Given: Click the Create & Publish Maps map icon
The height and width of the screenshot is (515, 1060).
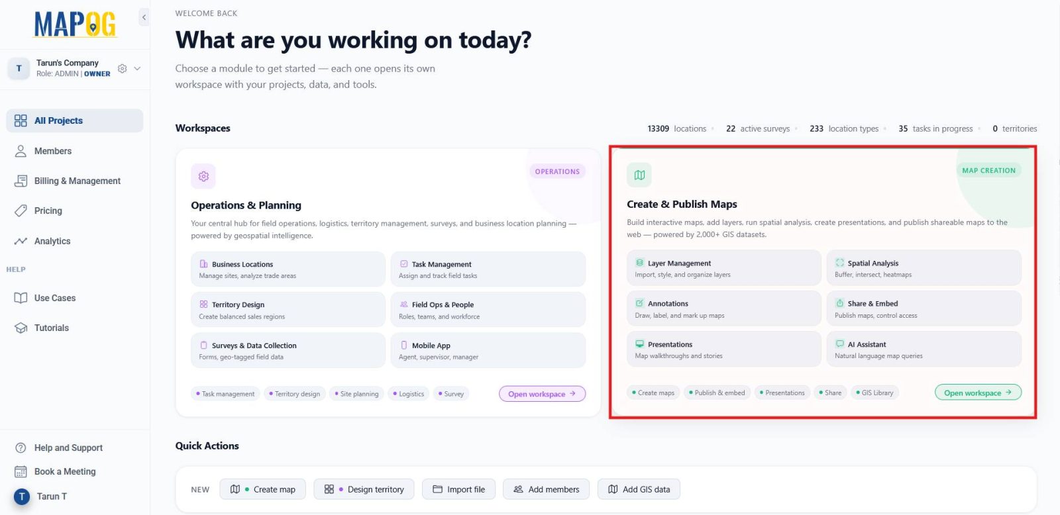Looking at the screenshot, I should point(639,175).
